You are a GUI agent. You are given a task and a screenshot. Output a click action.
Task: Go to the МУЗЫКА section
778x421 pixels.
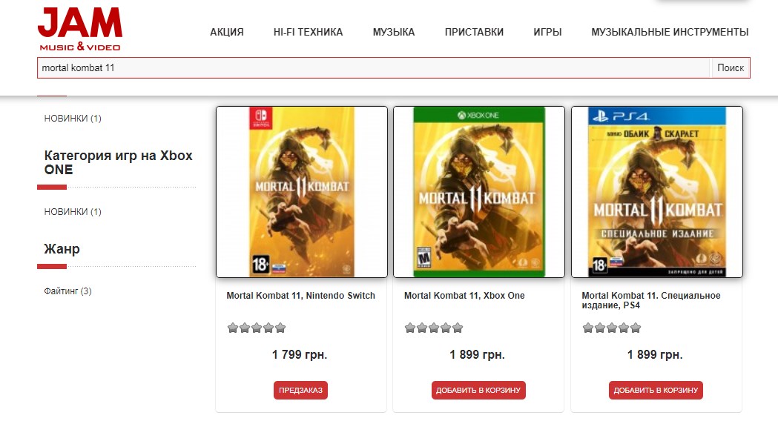(394, 32)
